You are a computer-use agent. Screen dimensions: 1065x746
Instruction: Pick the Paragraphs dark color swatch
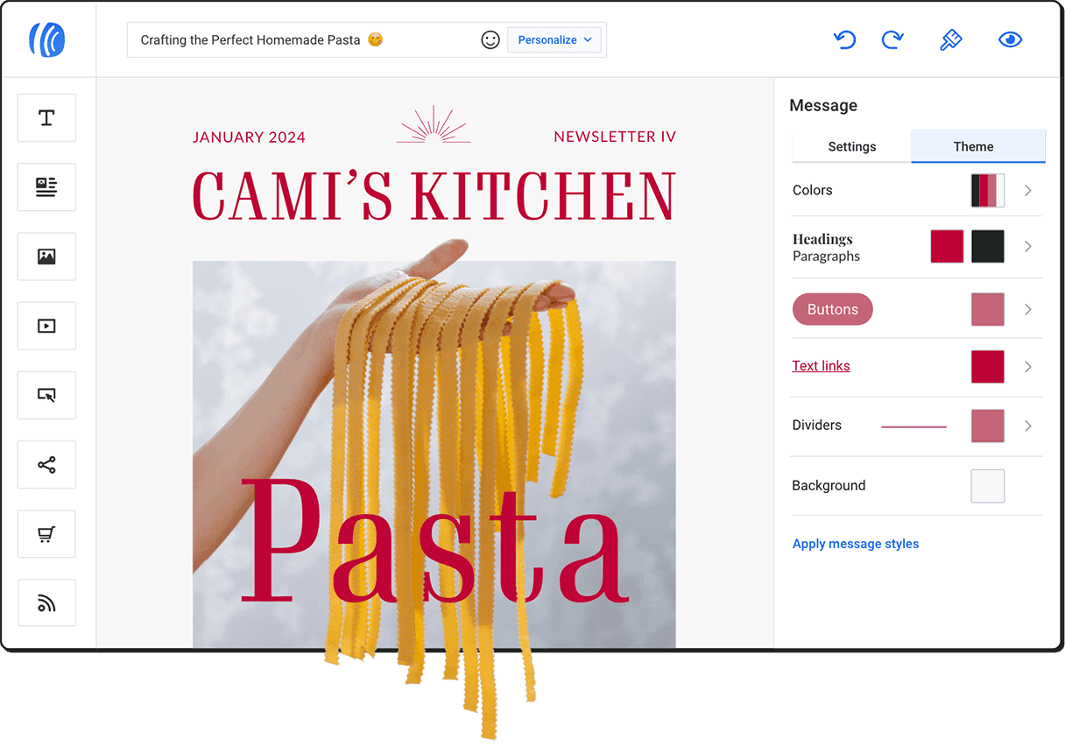(x=988, y=247)
